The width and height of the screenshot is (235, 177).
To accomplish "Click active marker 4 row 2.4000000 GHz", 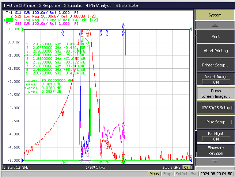I will [x=55, y=55].
